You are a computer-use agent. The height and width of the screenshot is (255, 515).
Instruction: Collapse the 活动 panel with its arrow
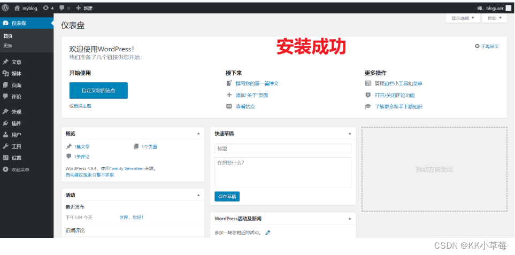coord(198,195)
